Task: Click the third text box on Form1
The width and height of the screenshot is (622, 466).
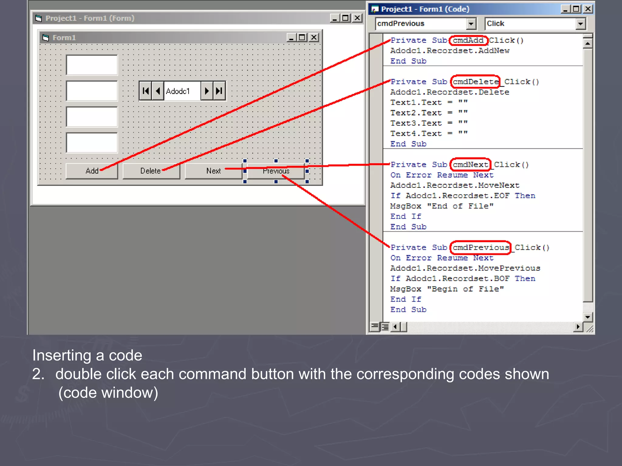Action: (92, 117)
